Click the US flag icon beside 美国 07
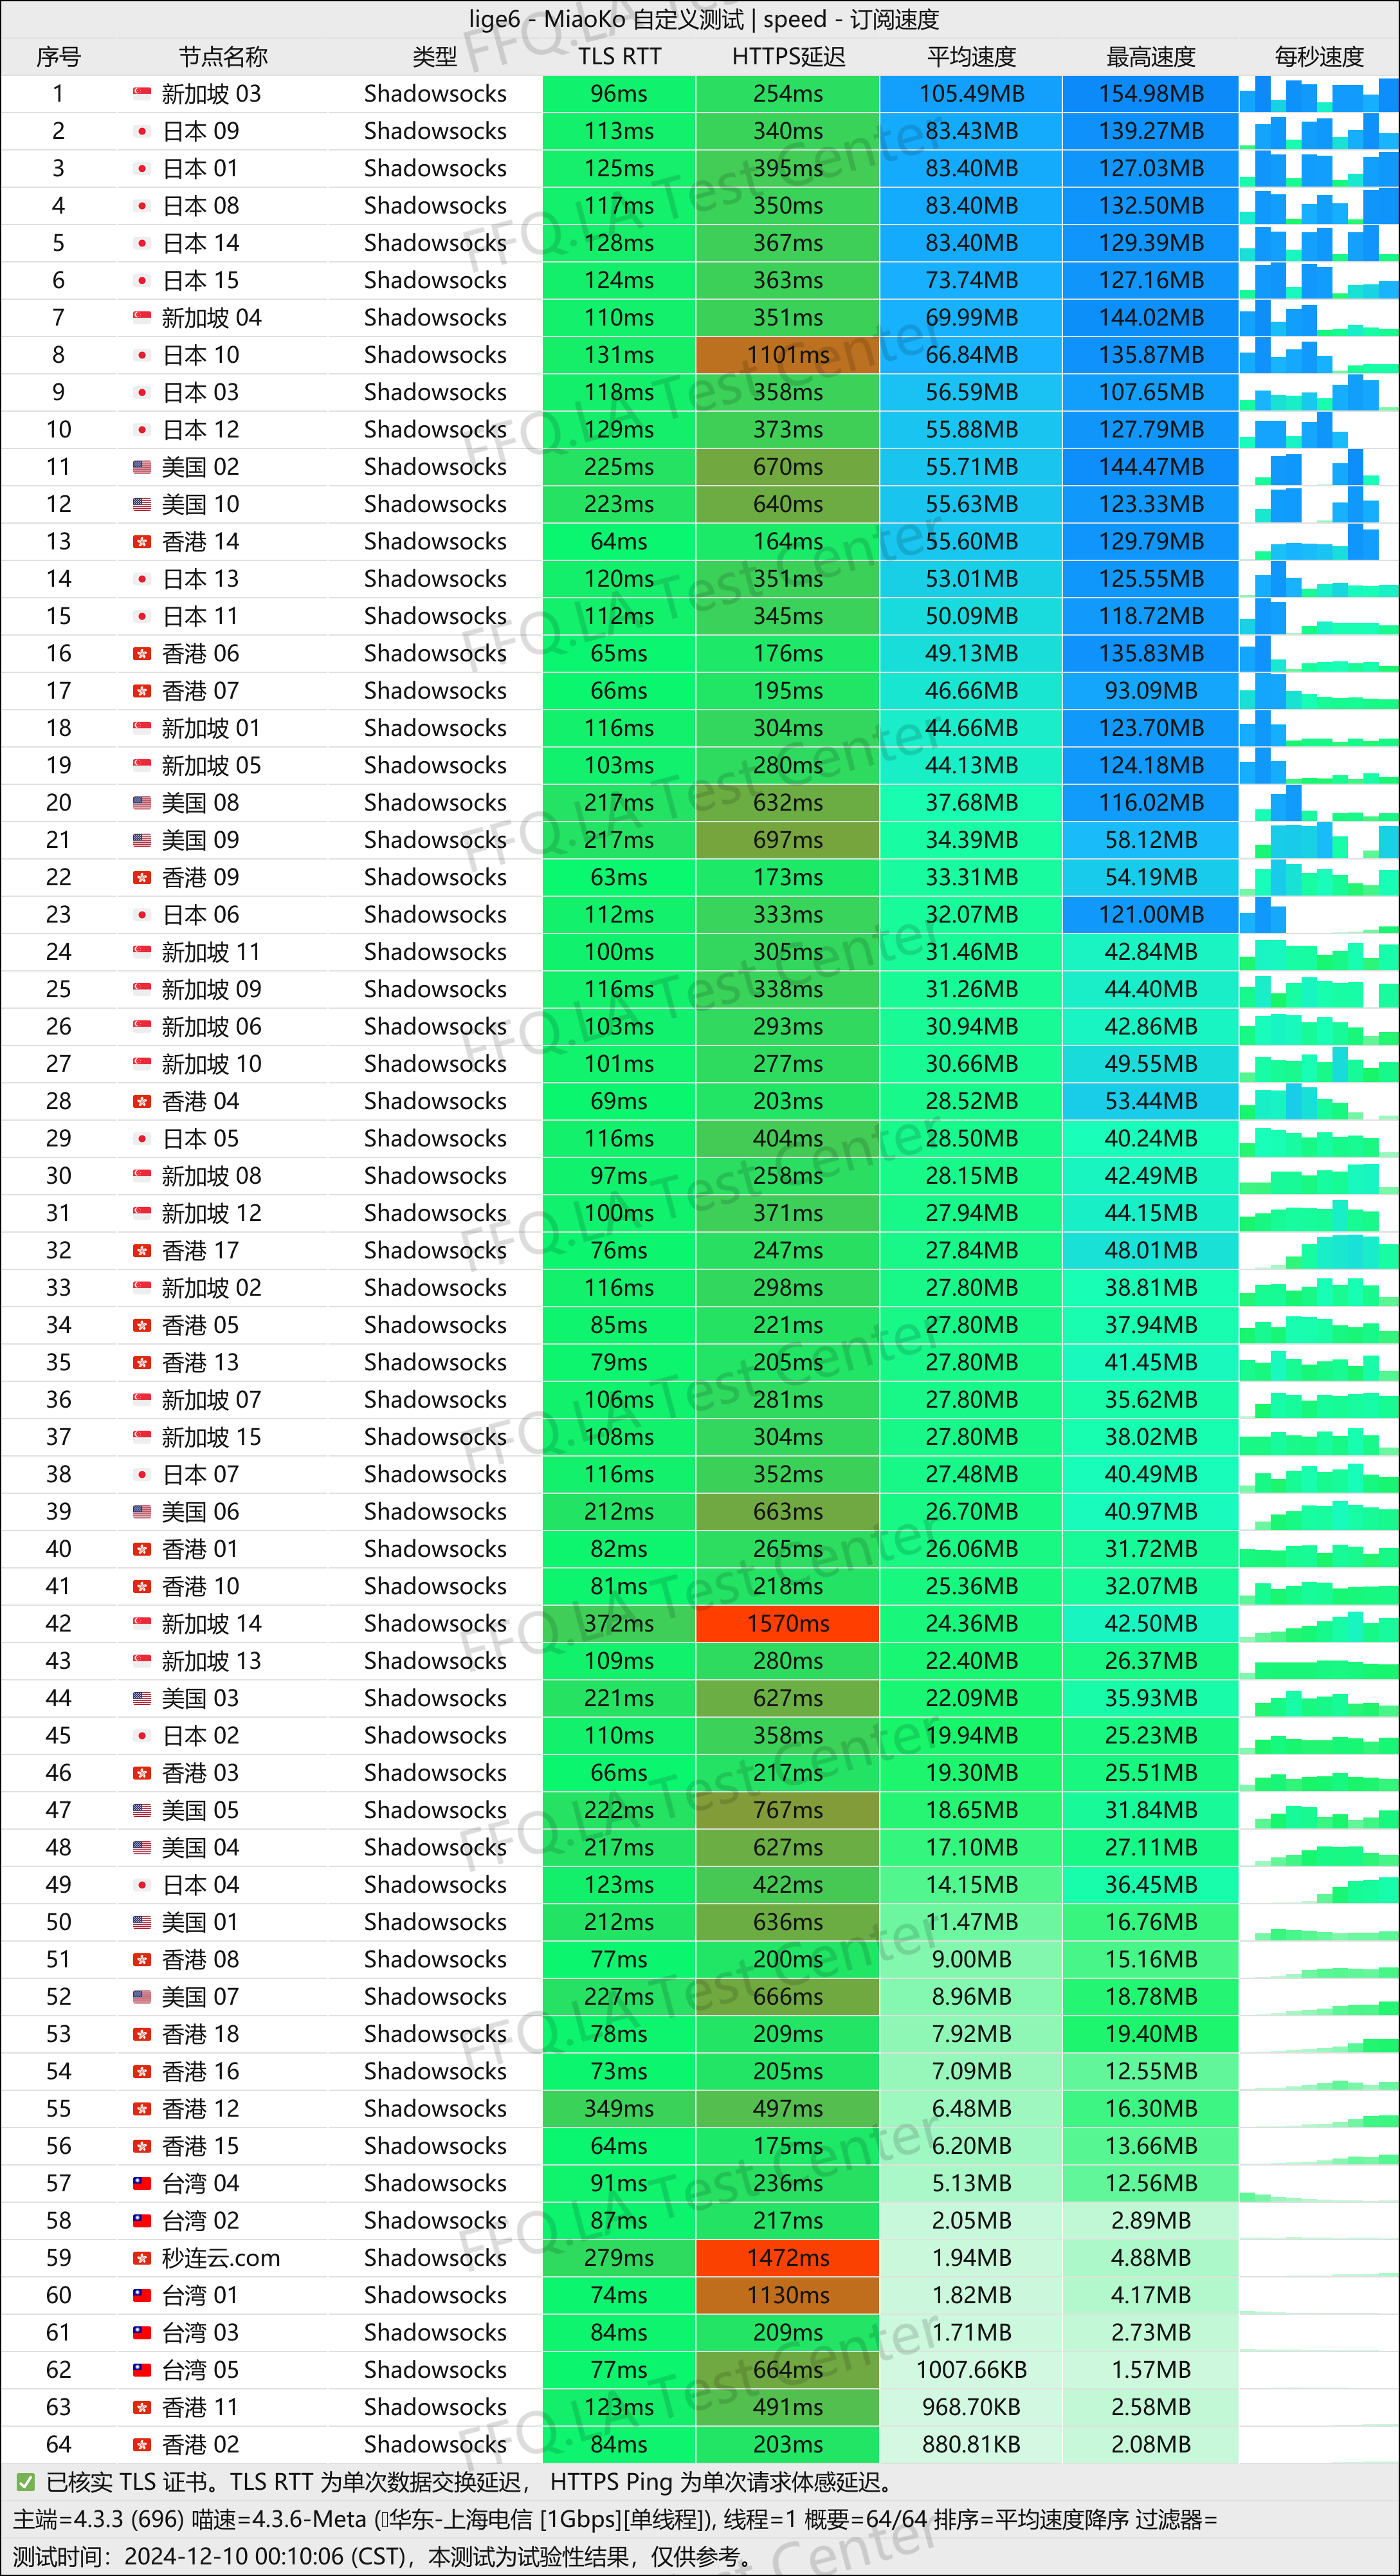Image resolution: width=1400 pixels, height=2576 pixels. point(142,1997)
